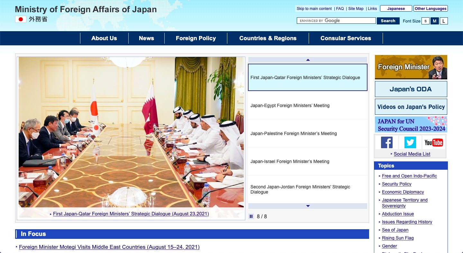Open the Sea of Japan topic
The height and width of the screenshot is (253, 463).
pyautogui.click(x=395, y=230)
